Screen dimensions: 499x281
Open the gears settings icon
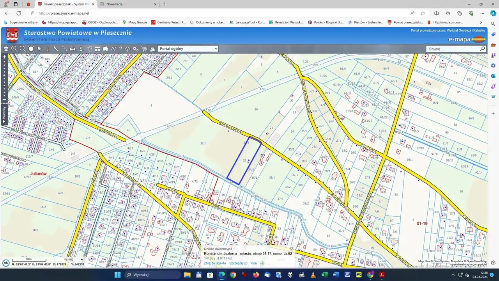(136, 49)
